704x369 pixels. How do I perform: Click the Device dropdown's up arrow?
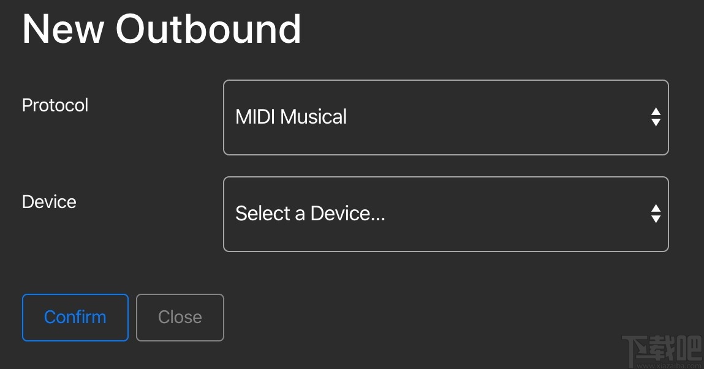[656, 209]
